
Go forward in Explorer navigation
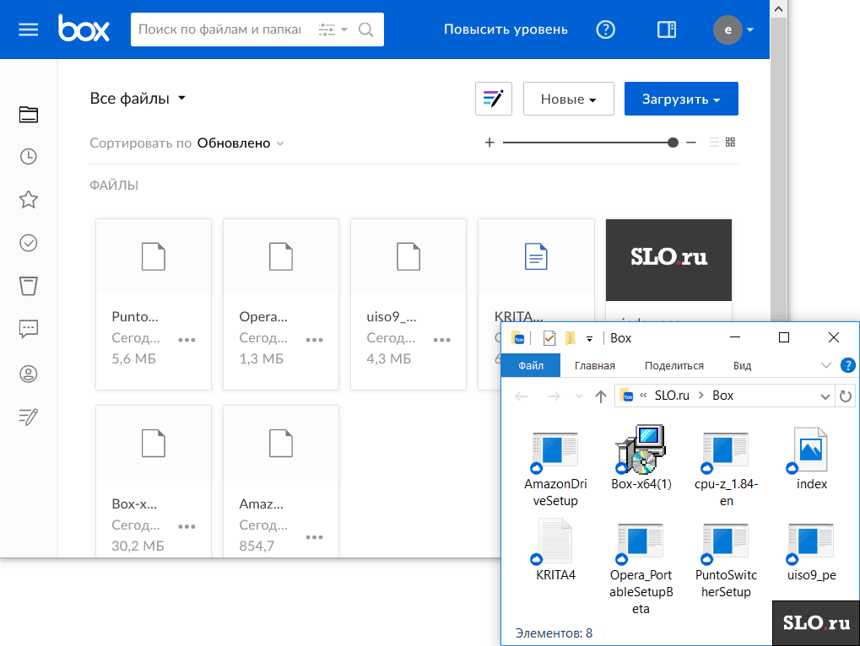(x=554, y=396)
